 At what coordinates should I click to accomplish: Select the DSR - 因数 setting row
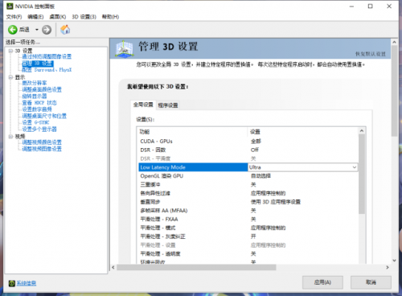(x=248, y=150)
